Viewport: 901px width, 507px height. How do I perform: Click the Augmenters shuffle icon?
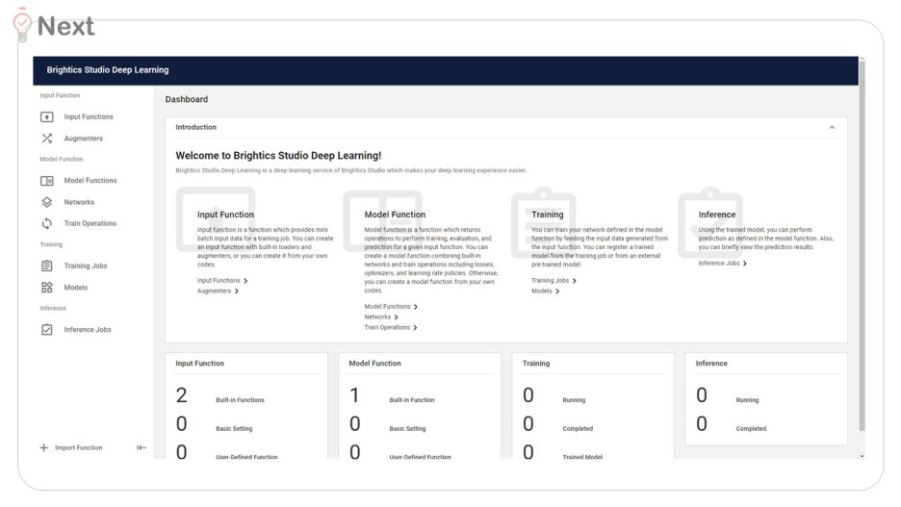46,139
